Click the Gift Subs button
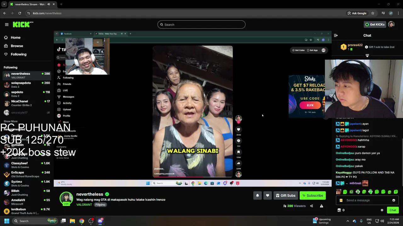This screenshot has width=403, height=226. (x=286, y=196)
